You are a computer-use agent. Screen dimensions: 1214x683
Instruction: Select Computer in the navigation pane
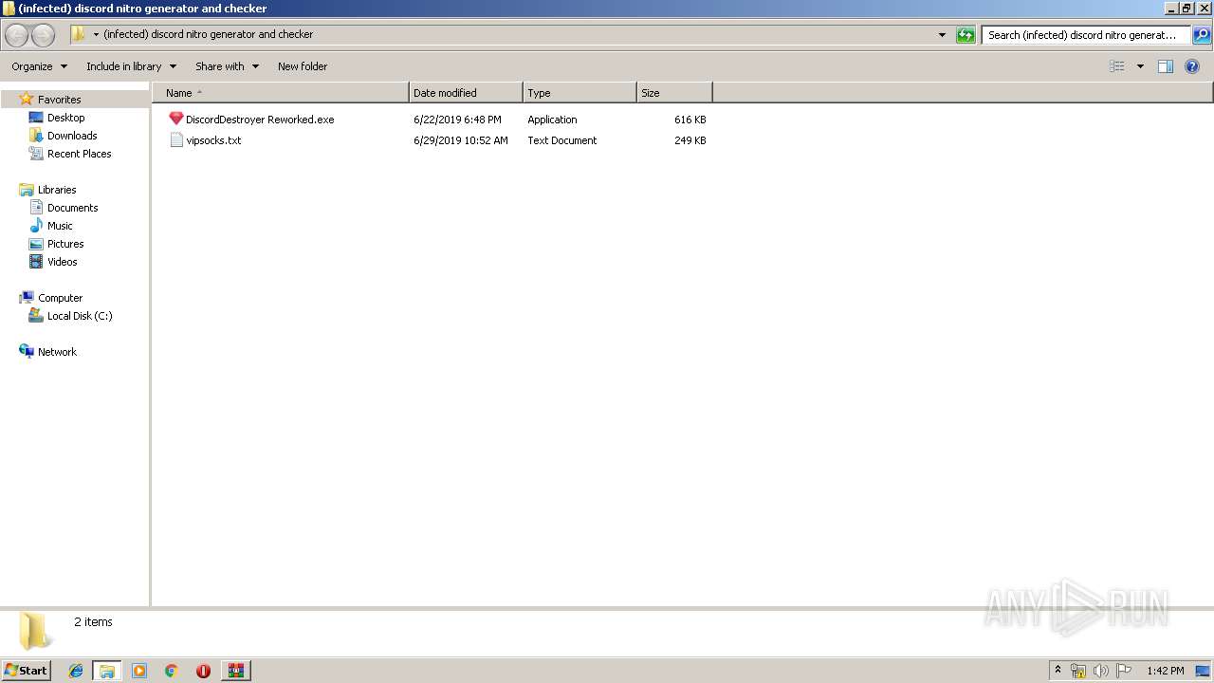click(x=60, y=298)
